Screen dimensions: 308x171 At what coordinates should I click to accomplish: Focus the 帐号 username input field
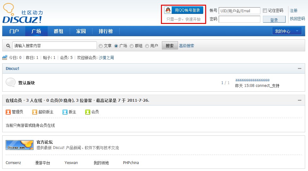240,11
